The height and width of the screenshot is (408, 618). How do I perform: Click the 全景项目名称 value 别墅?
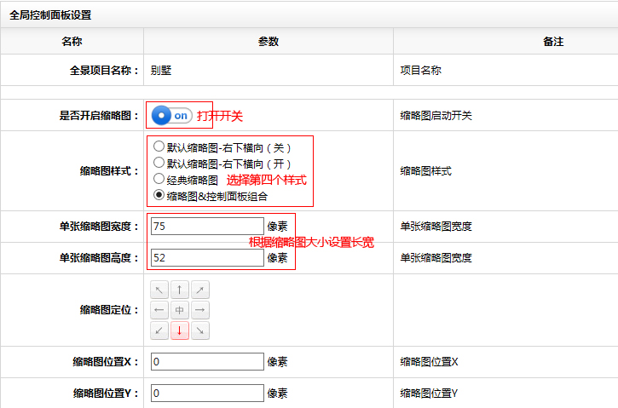click(x=161, y=71)
